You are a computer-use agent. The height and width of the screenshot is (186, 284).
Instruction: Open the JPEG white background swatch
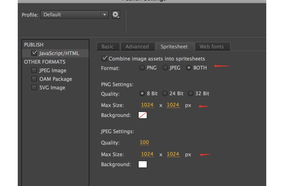coord(143,164)
